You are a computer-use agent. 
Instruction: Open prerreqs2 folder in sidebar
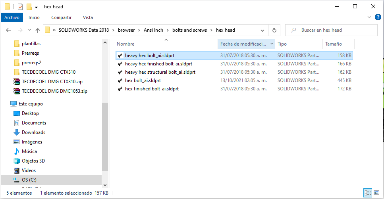coord(32,63)
